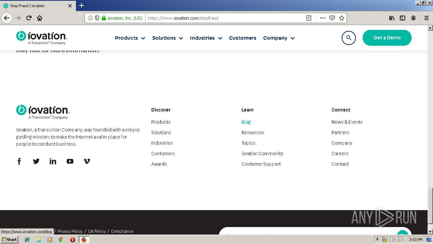Open footer Products link
This screenshot has width=433, height=244.
click(161, 122)
